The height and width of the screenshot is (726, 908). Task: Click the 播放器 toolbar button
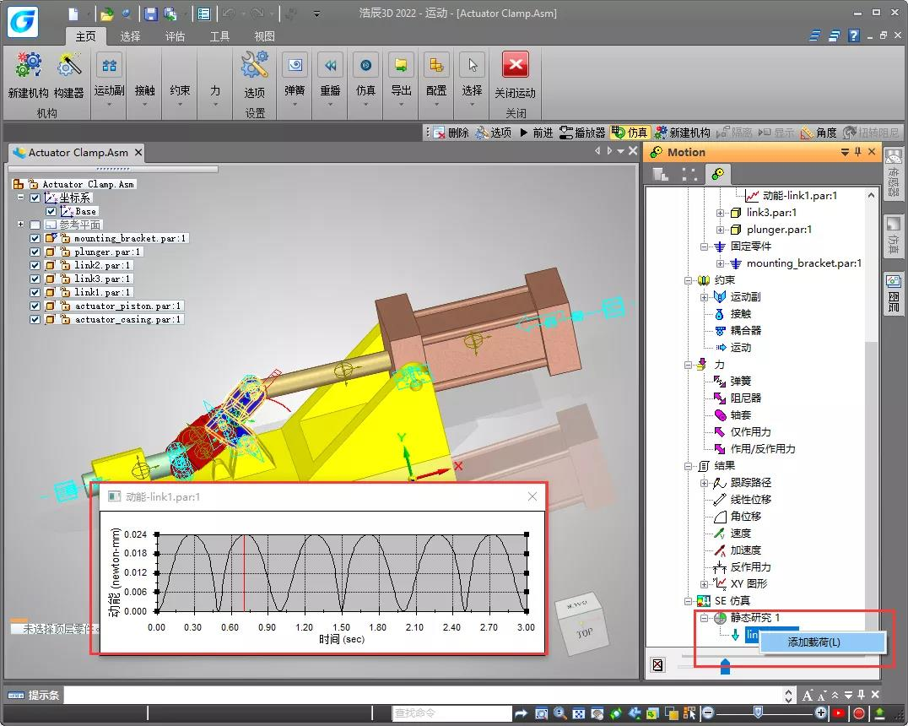point(582,133)
